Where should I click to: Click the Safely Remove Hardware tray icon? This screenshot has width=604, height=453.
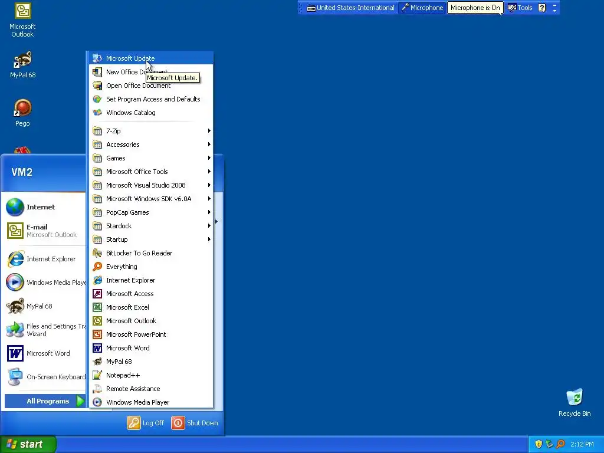(550, 444)
